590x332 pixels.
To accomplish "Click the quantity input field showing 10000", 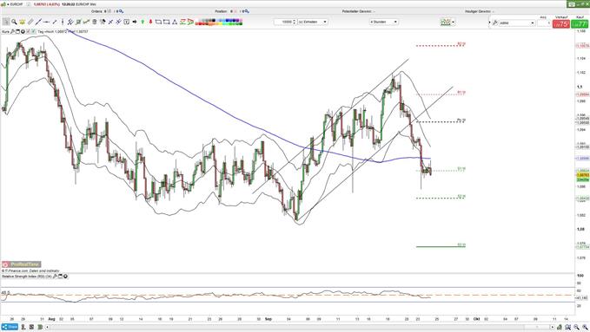I will click(x=285, y=22).
